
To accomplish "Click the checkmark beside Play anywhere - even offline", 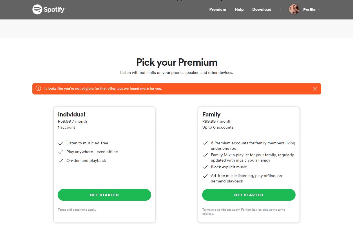I will pos(61,152).
